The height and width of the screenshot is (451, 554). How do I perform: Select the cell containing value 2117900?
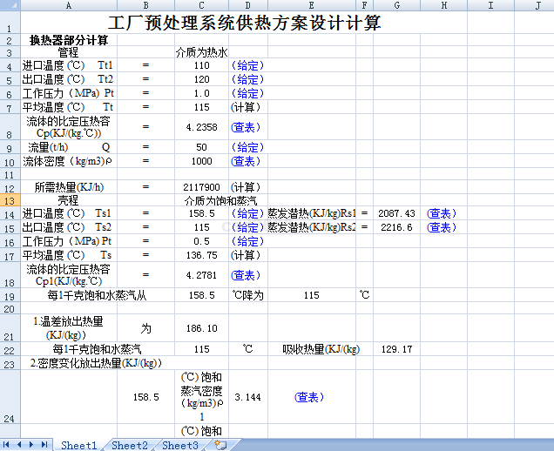tap(201, 187)
